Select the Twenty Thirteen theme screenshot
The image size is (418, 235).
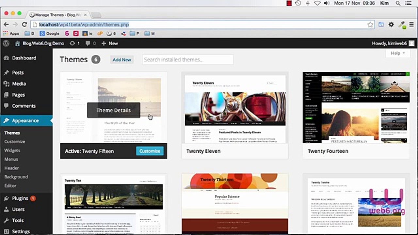[235, 204]
